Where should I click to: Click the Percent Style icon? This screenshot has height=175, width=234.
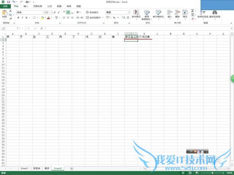[x=114, y=18]
